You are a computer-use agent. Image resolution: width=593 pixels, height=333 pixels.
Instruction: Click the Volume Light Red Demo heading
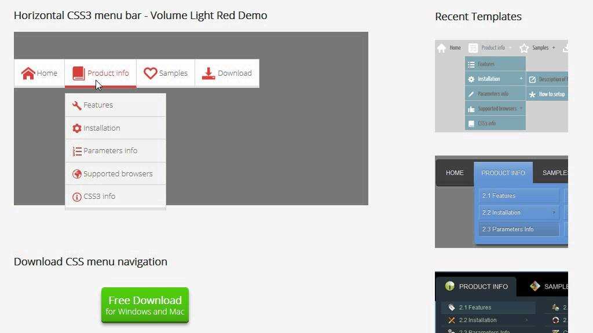[x=140, y=16]
